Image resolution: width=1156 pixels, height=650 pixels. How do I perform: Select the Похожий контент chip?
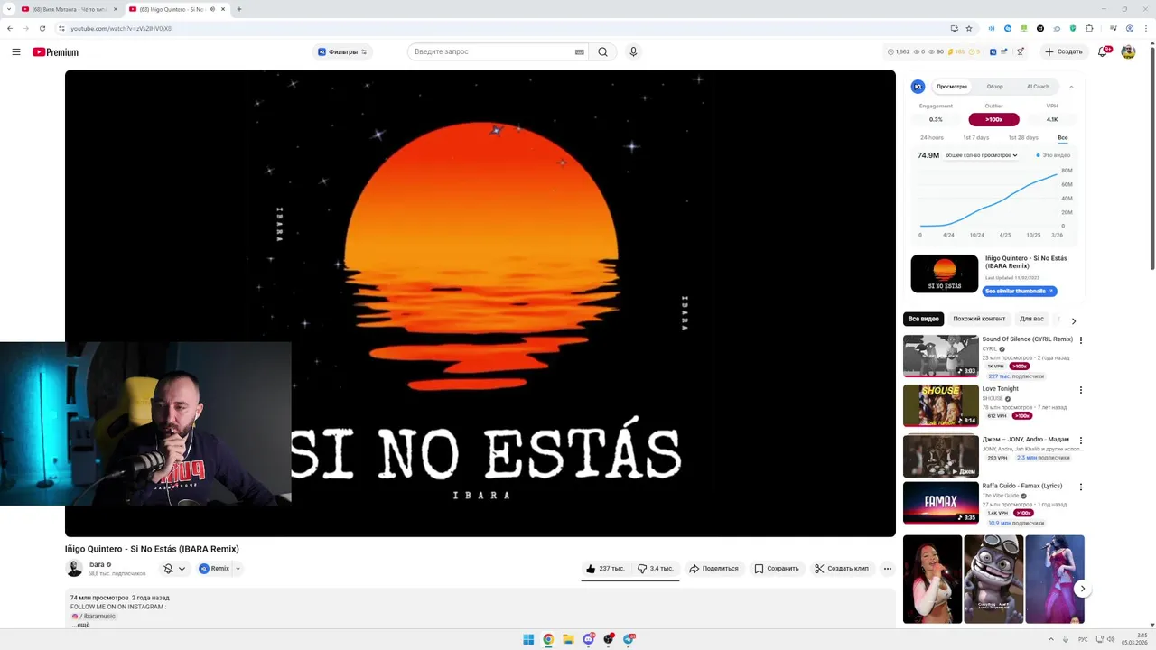979,319
